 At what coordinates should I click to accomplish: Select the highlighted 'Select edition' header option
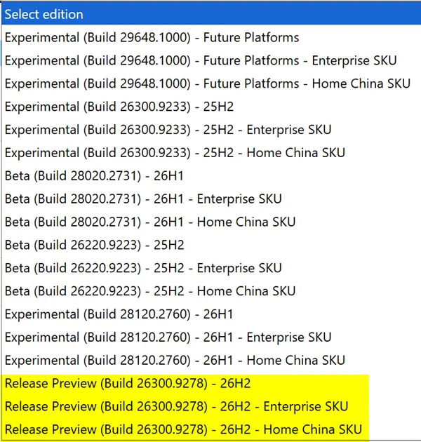point(211,14)
